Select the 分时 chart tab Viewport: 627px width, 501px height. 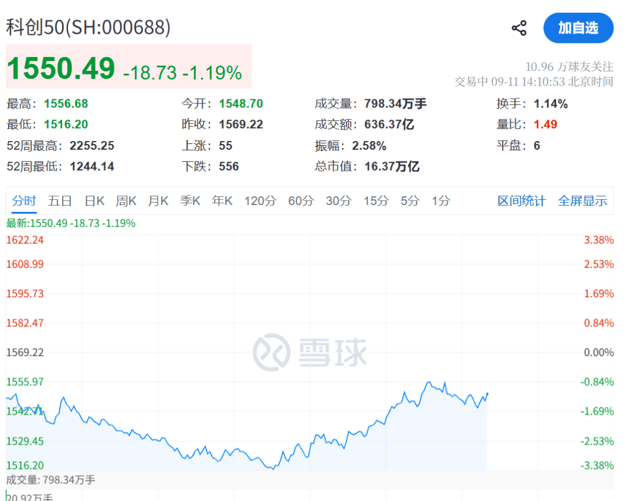(x=24, y=201)
